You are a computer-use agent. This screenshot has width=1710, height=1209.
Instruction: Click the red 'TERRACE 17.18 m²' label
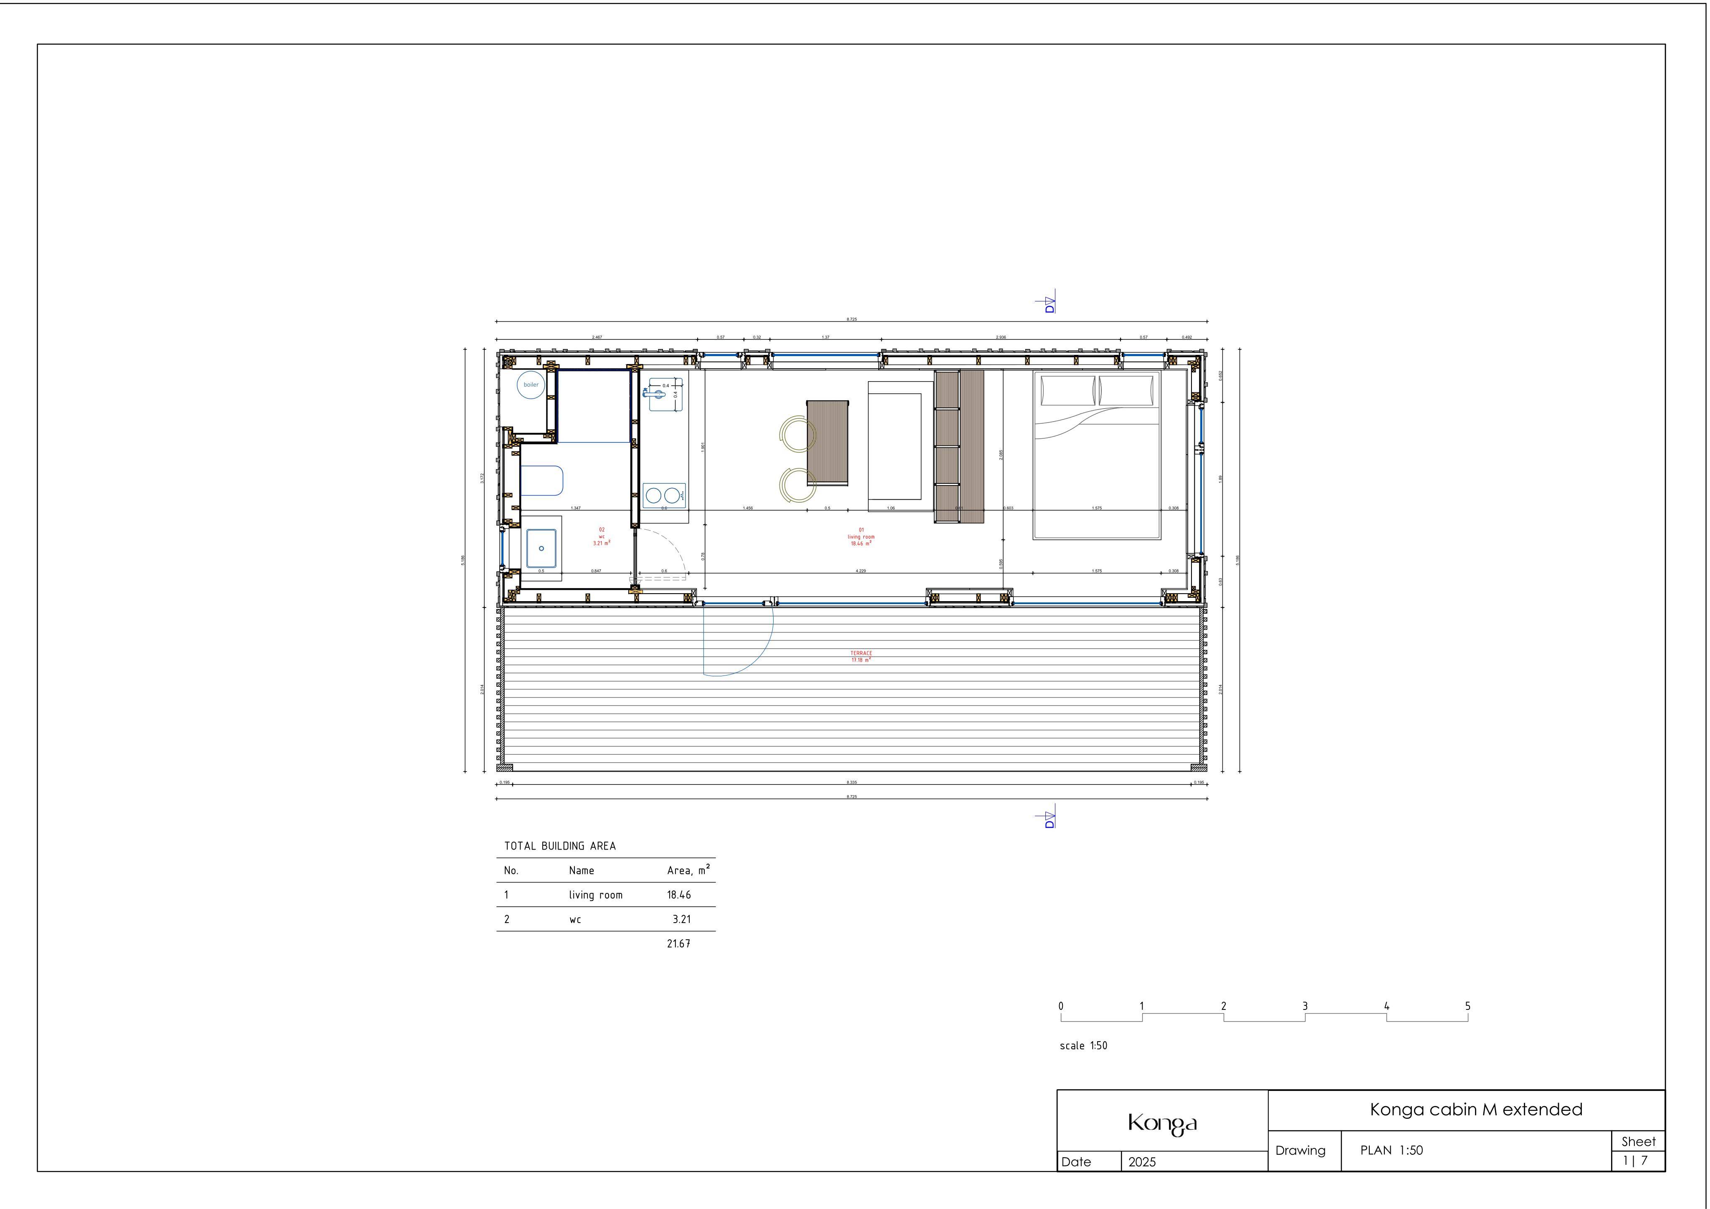[x=861, y=656]
